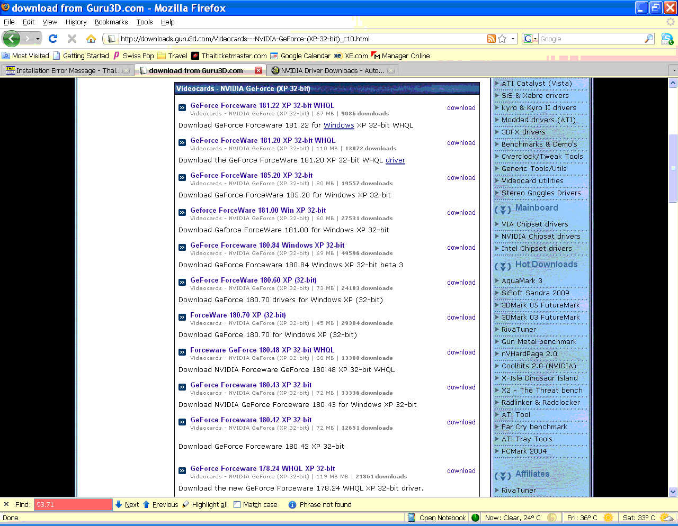Open Google Calendar bookmark
This screenshot has width=678, height=526.
tap(300, 56)
